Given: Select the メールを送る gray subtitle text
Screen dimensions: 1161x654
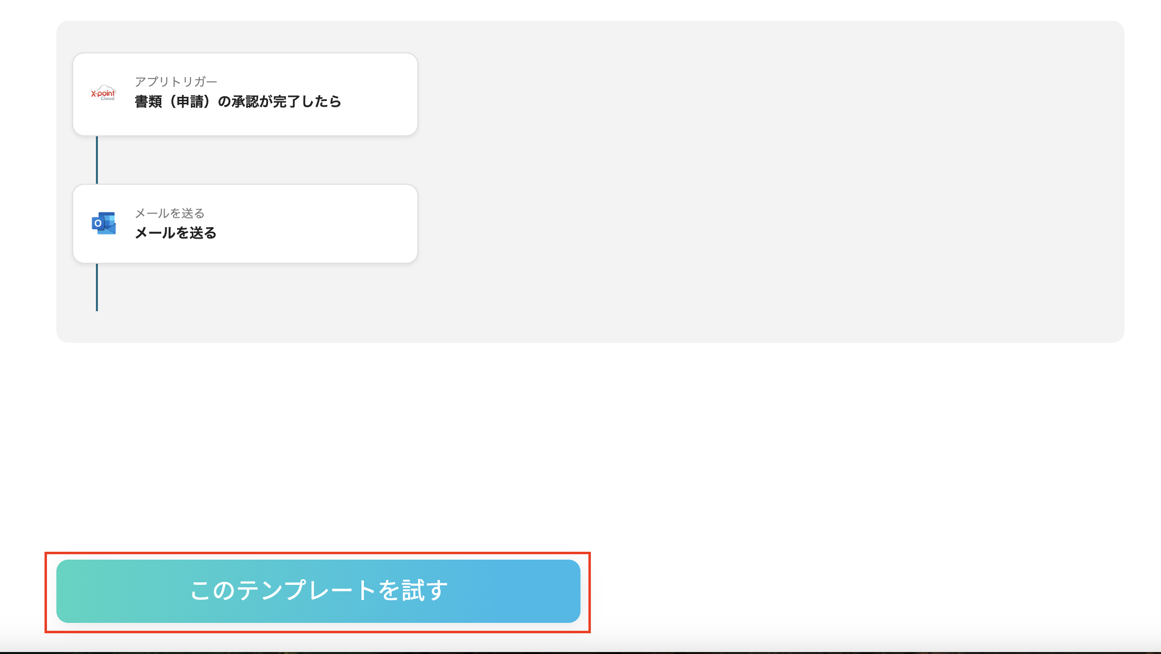Looking at the screenshot, I should pos(170,214).
